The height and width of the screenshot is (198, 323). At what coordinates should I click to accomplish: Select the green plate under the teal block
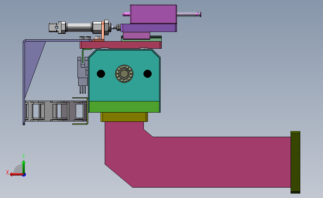click(124, 107)
